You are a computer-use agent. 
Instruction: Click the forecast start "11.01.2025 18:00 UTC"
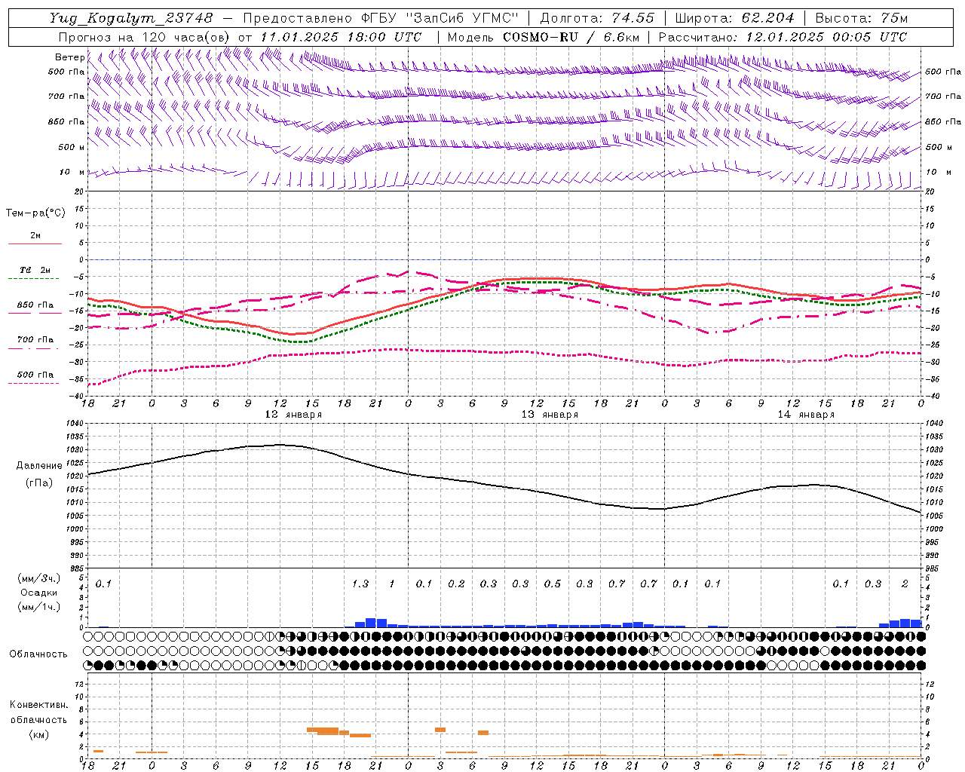tap(341, 37)
